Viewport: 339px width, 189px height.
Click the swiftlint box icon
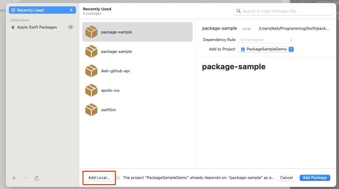tap(91, 110)
